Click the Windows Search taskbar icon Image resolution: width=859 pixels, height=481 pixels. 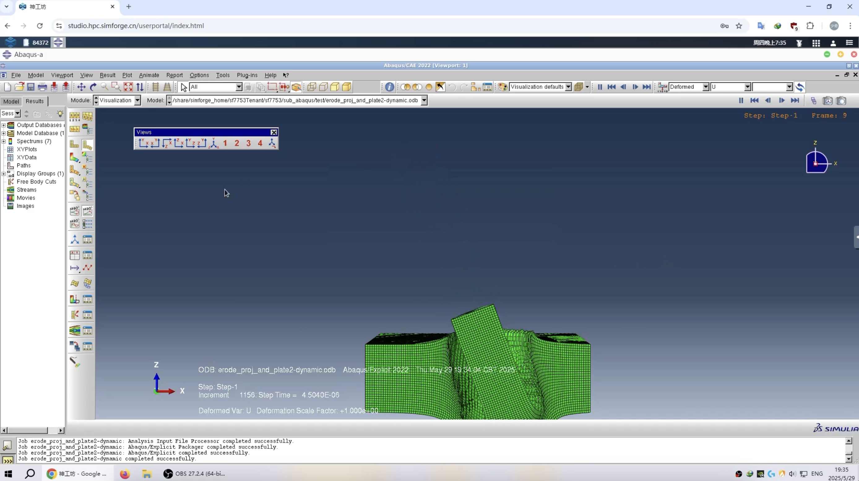coord(30,474)
